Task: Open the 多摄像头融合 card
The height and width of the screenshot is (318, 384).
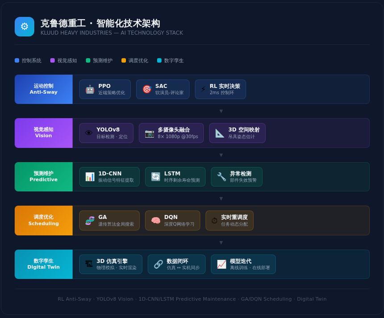Action: click(x=171, y=133)
